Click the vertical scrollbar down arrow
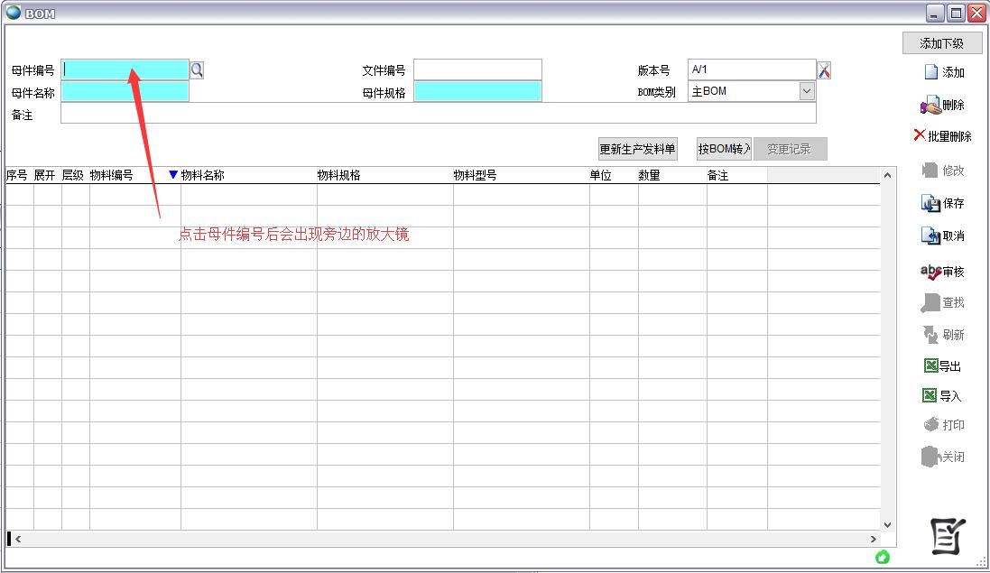Screen dimensions: 990x573 [887, 524]
